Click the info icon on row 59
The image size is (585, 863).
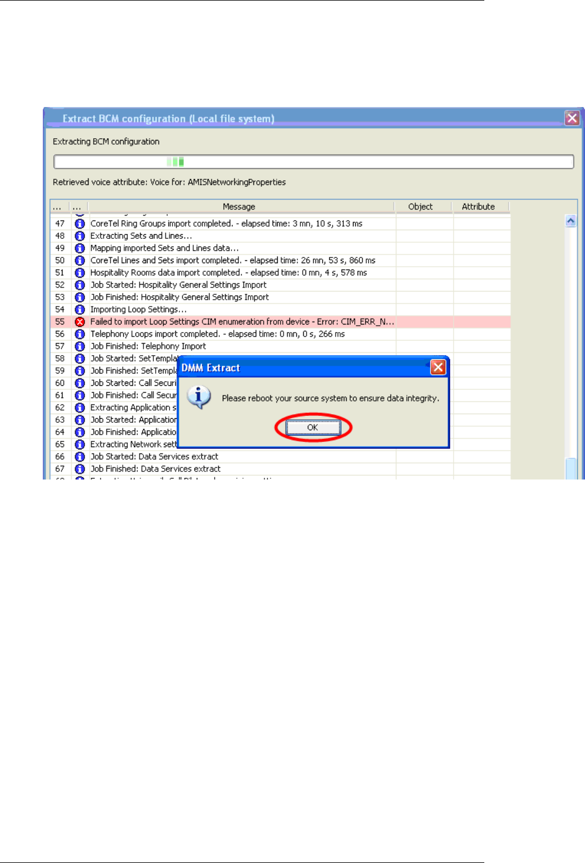[x=80, y=371]
